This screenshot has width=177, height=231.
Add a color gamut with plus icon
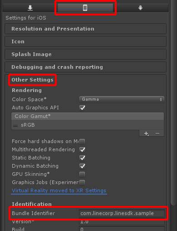pos(146,133)
